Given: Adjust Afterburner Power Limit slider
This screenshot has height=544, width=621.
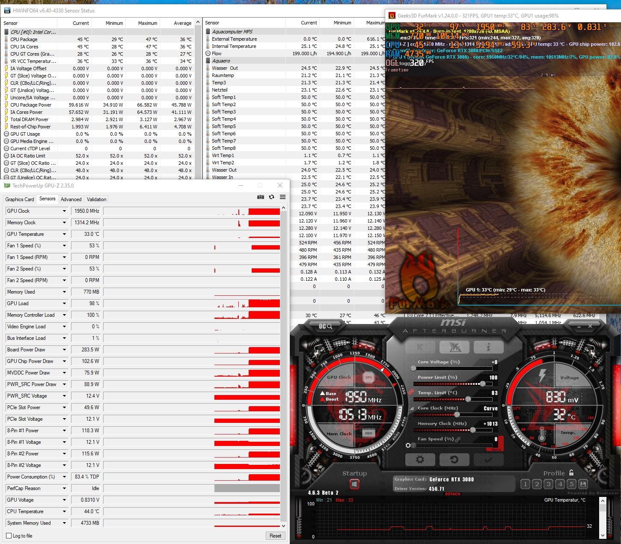Looking at the screenshot, I should click(x=453, y=384).
